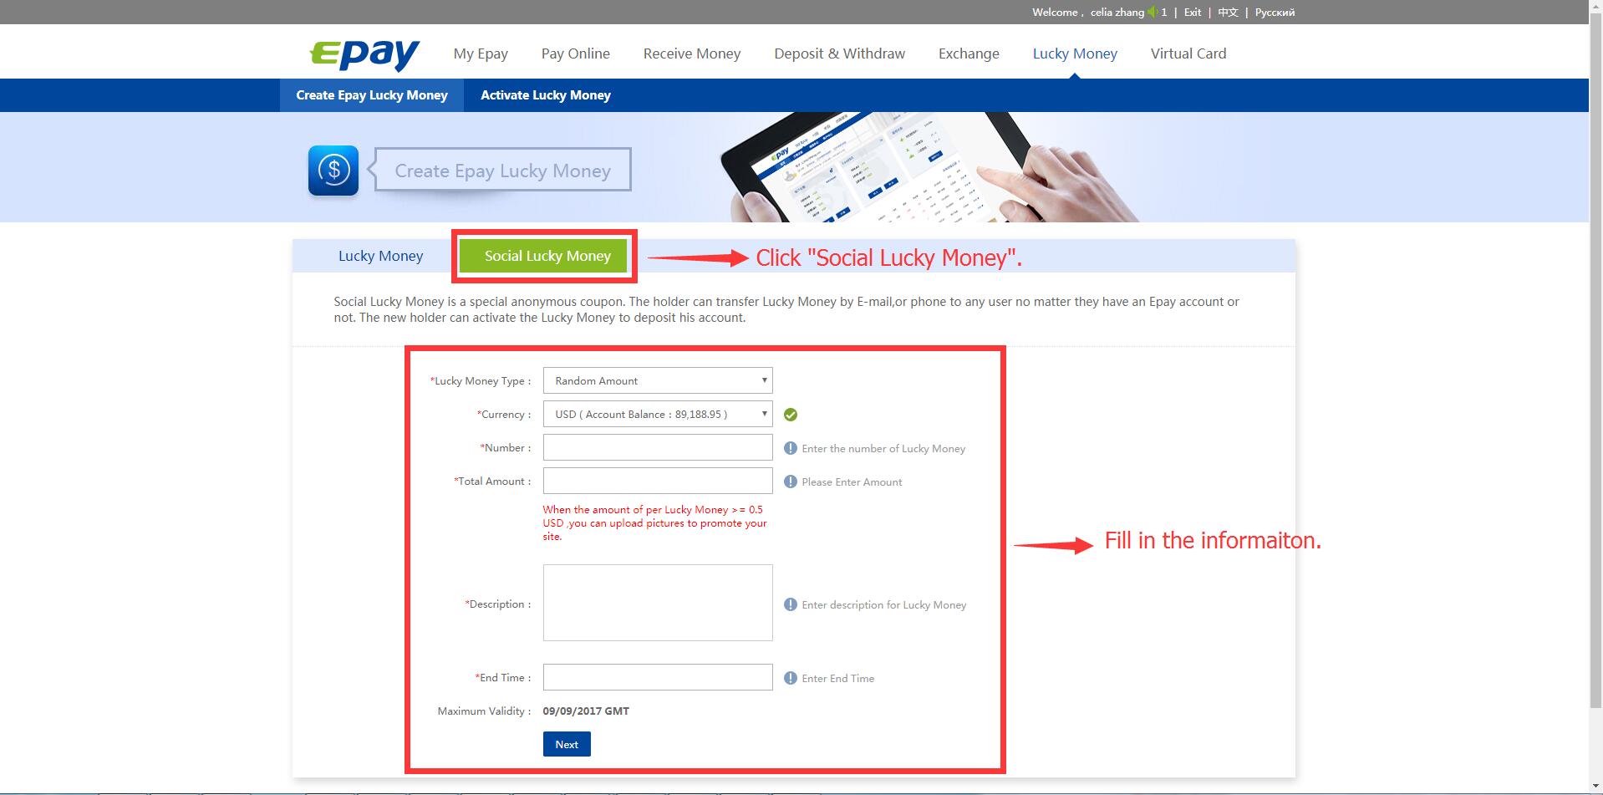Viewport: 1603px width, 795px height.
Task: Open My Epay menu
Action: [481, 54]
